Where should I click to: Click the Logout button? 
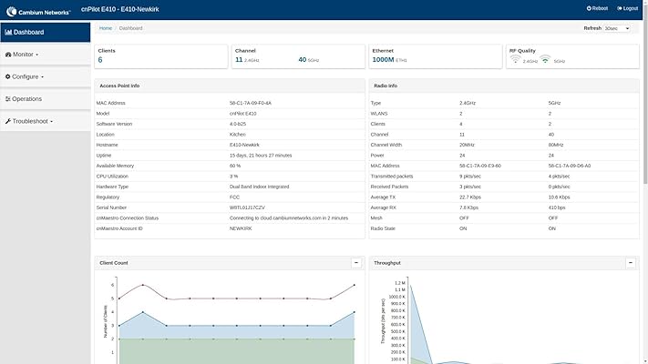pos(627,7)
